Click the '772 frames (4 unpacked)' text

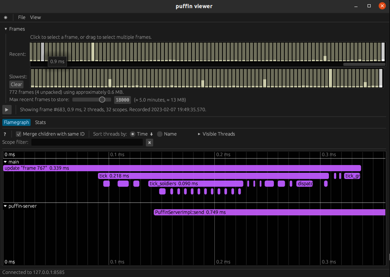pyautogui.click(x=67, y=92)
